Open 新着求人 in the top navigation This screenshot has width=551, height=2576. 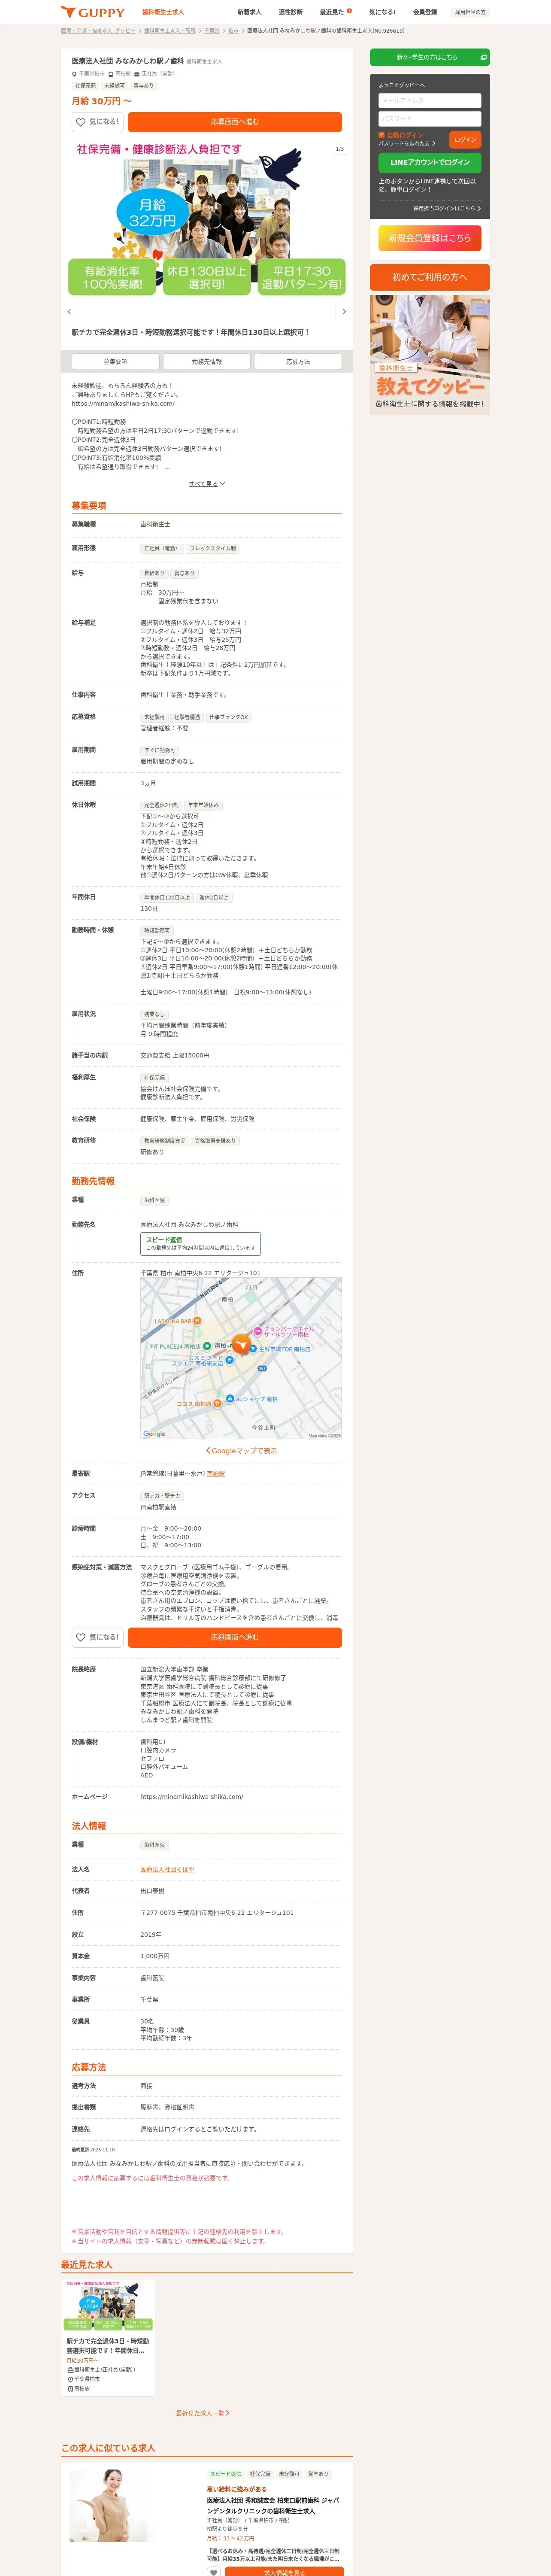click(249, 12)
